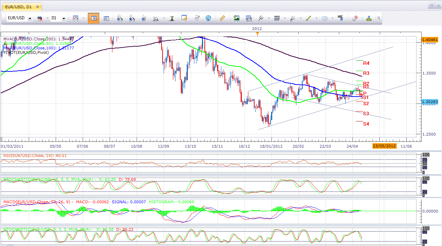The height and width of the screenshot is (246, 442).
Task: Click the 23/05/2012 date label
Action: 384,146
